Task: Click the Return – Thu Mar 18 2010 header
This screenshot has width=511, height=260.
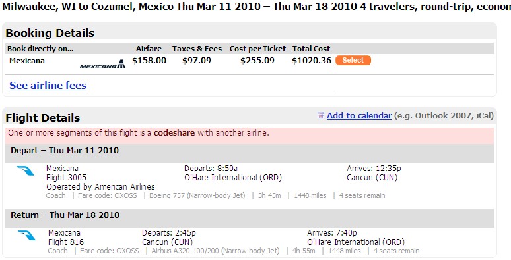Action: coord(65,215)
